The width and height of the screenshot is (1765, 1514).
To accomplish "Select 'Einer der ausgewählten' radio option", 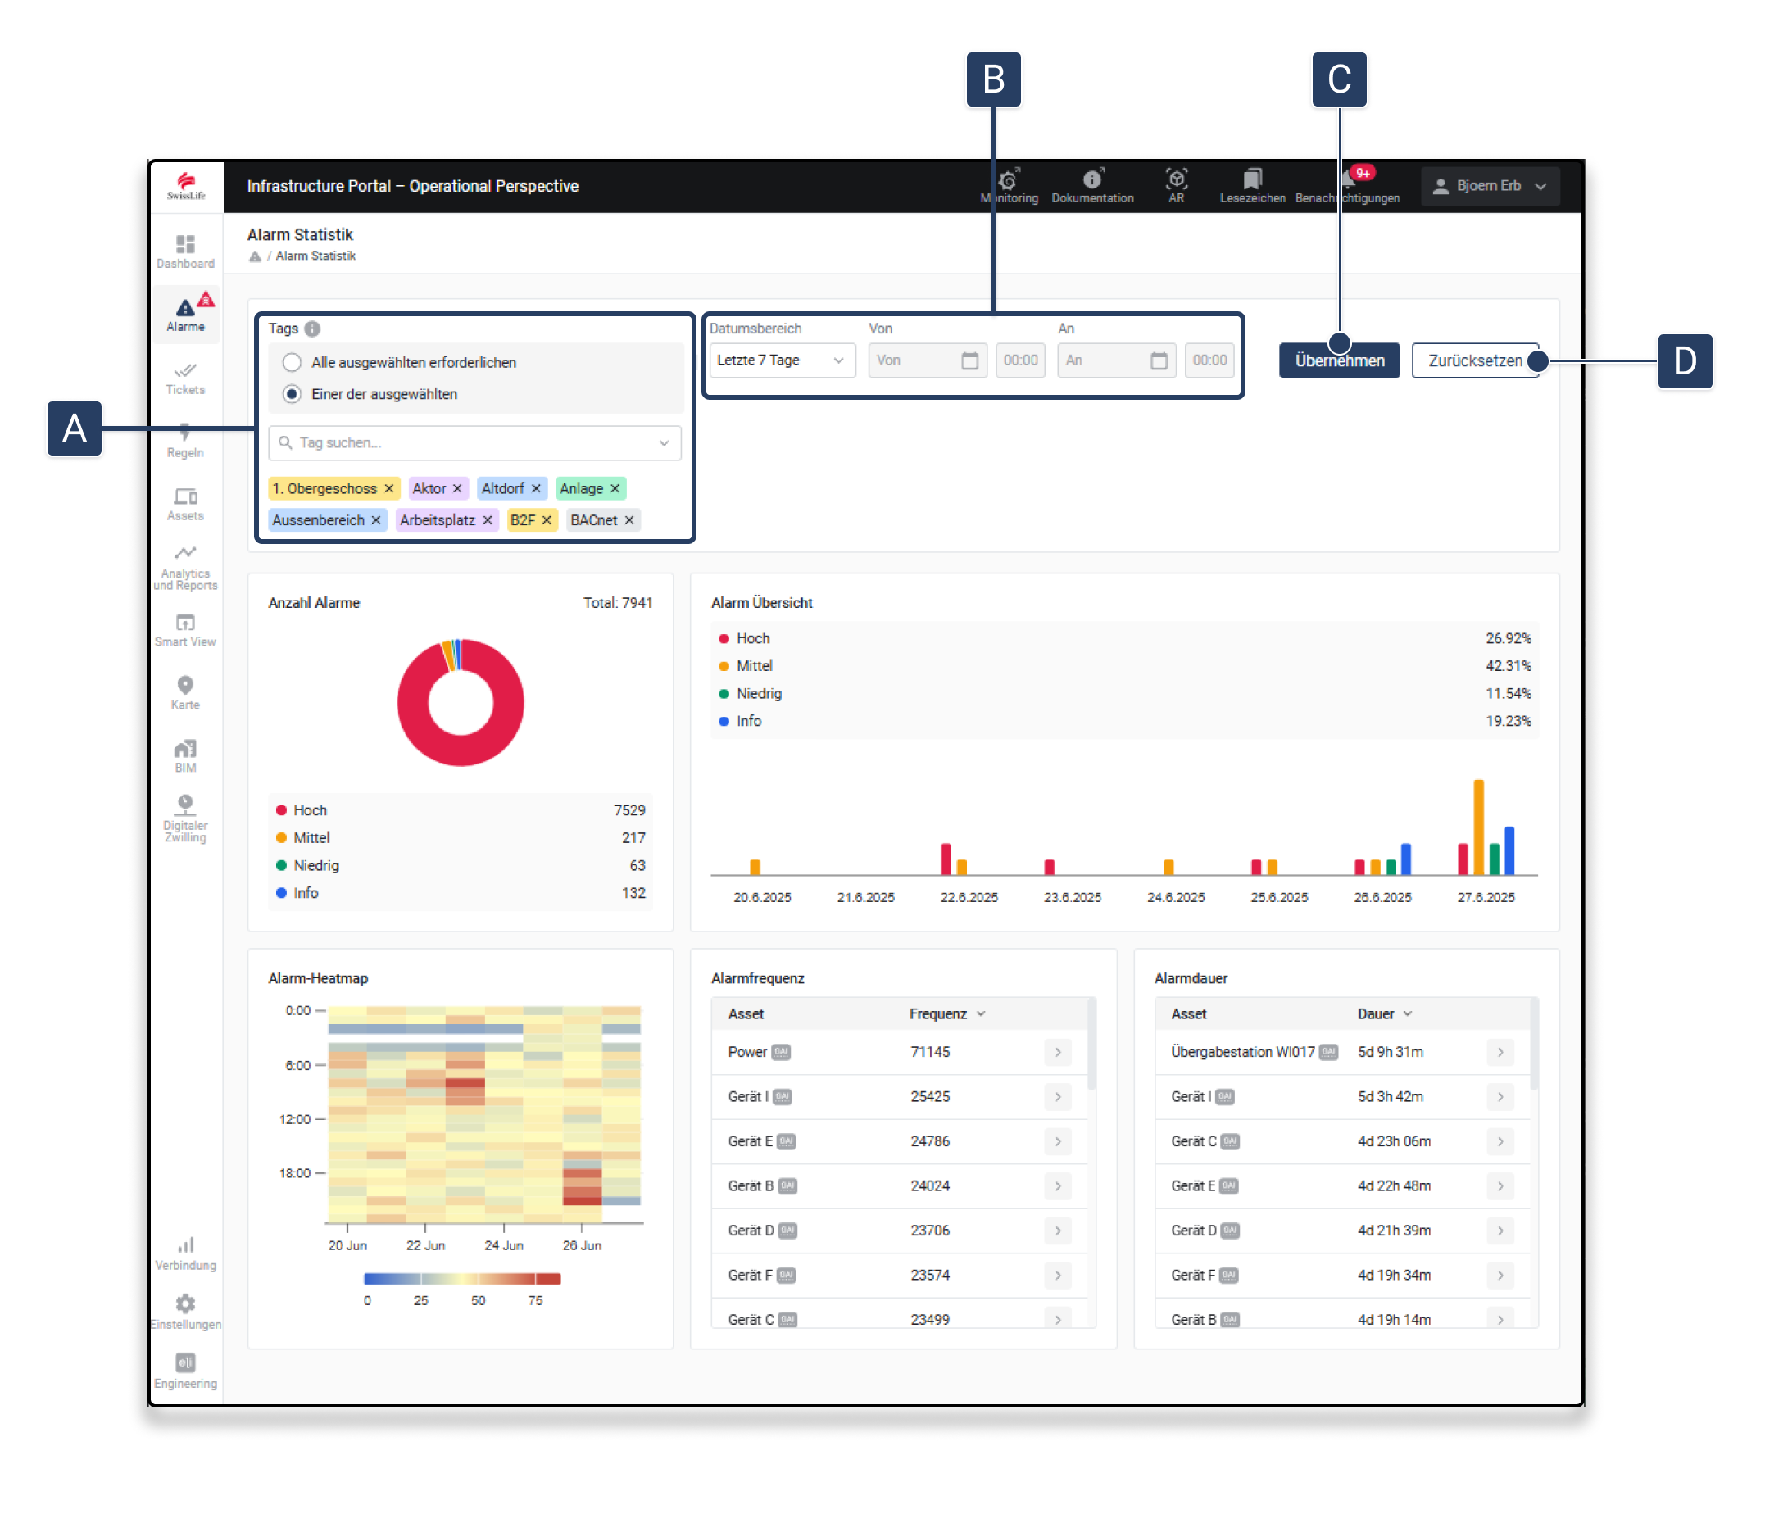I will [x=293, y=394].
